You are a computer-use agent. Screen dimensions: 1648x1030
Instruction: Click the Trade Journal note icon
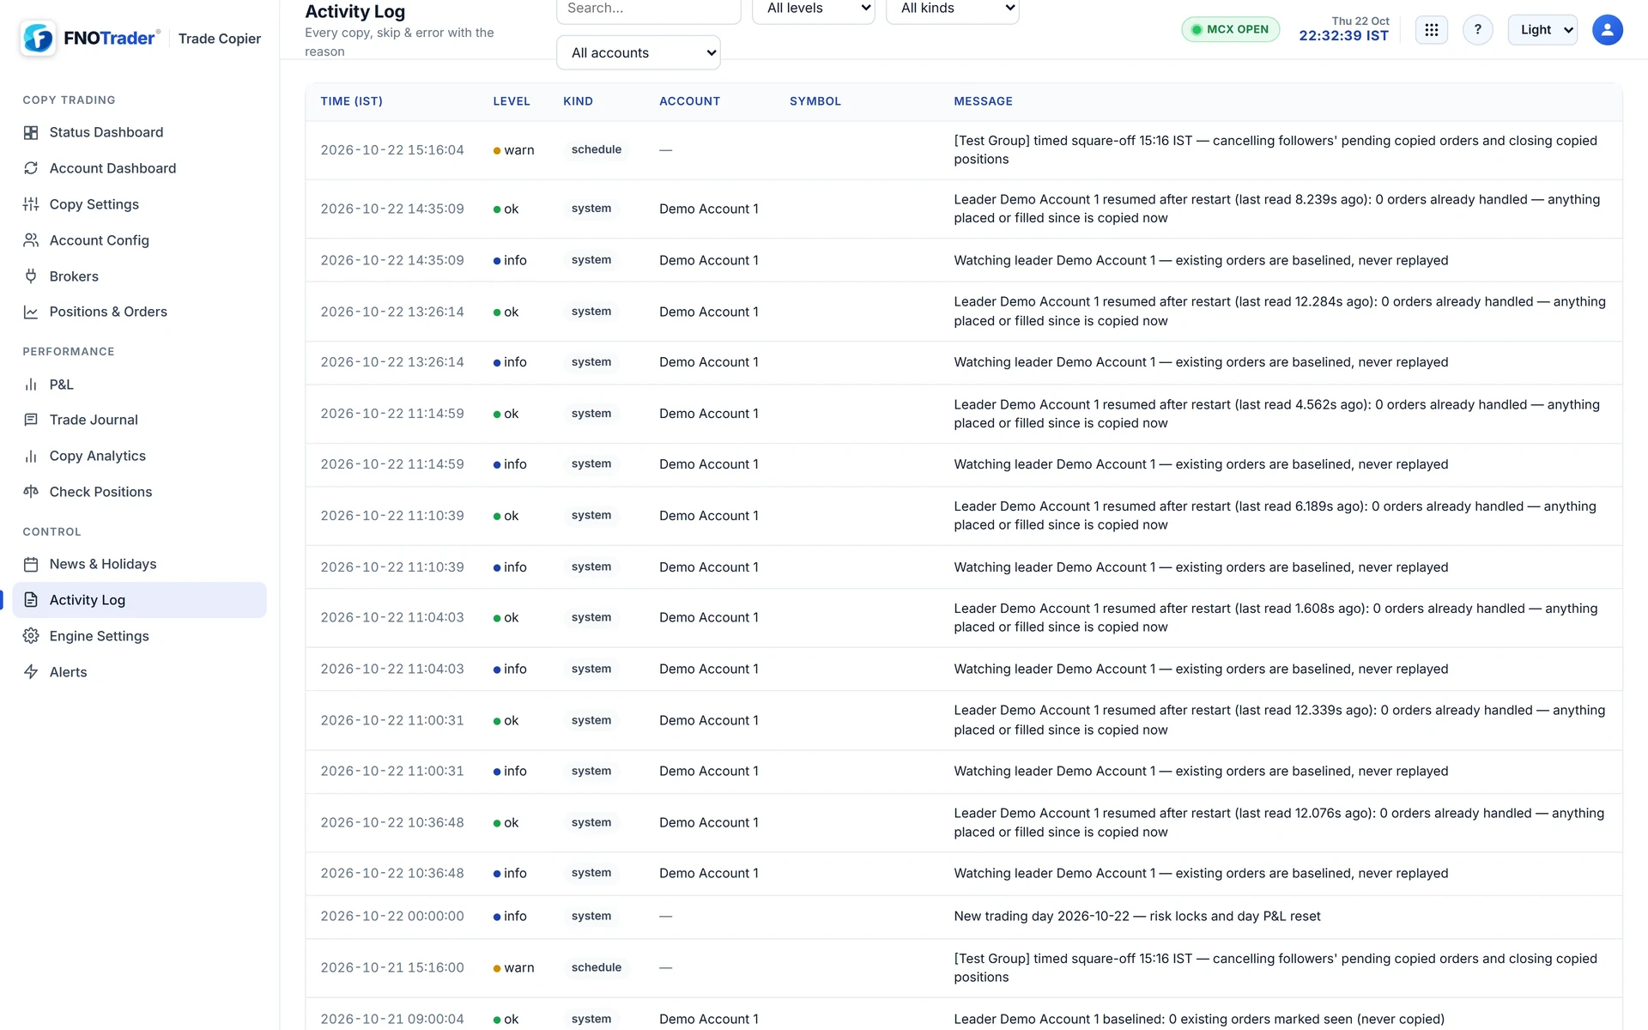[x=31, y=420]
